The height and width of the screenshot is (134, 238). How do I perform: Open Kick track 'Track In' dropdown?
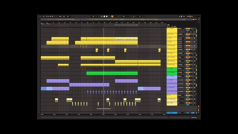(181, 40)
